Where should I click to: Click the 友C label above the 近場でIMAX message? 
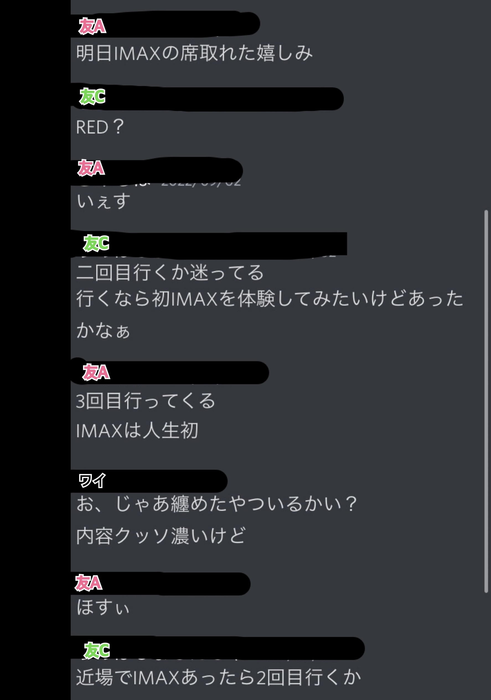97,650
